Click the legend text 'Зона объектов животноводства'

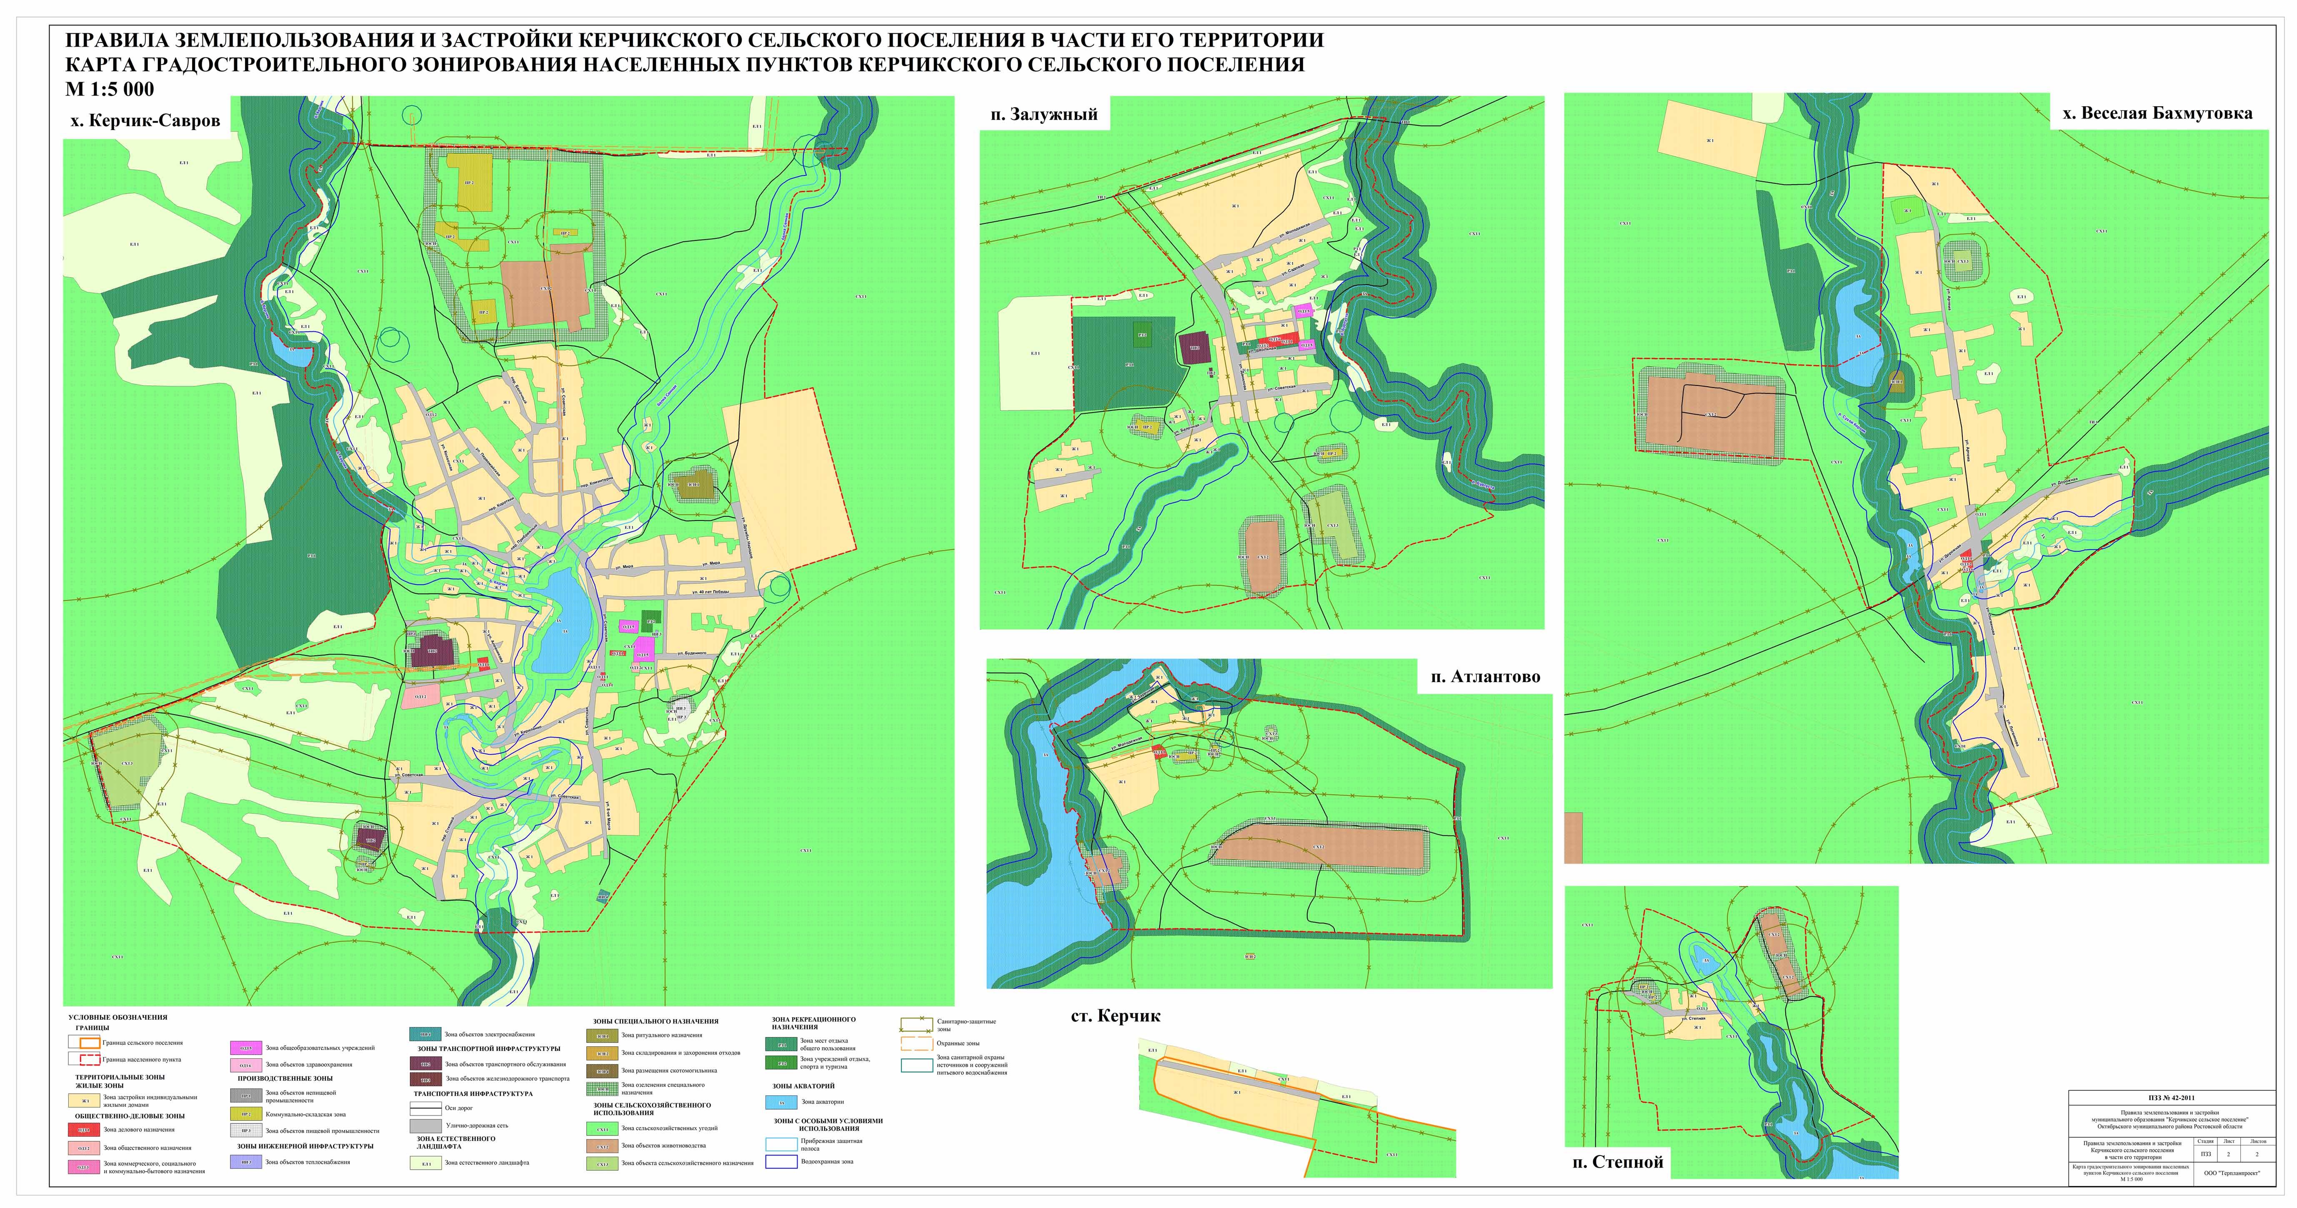pyautogui.click(x=663, y=1145)
